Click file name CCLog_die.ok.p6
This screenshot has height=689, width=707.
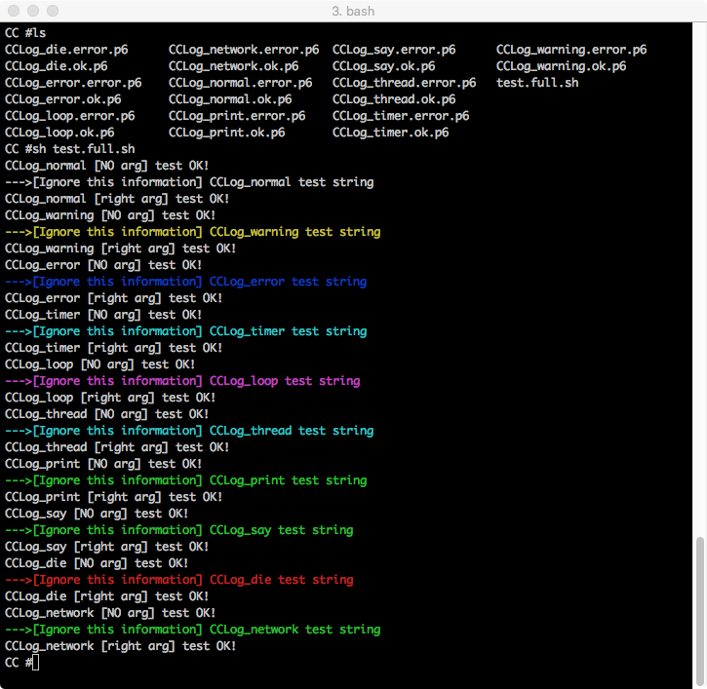pyautogui.click(x=57, y=66)
